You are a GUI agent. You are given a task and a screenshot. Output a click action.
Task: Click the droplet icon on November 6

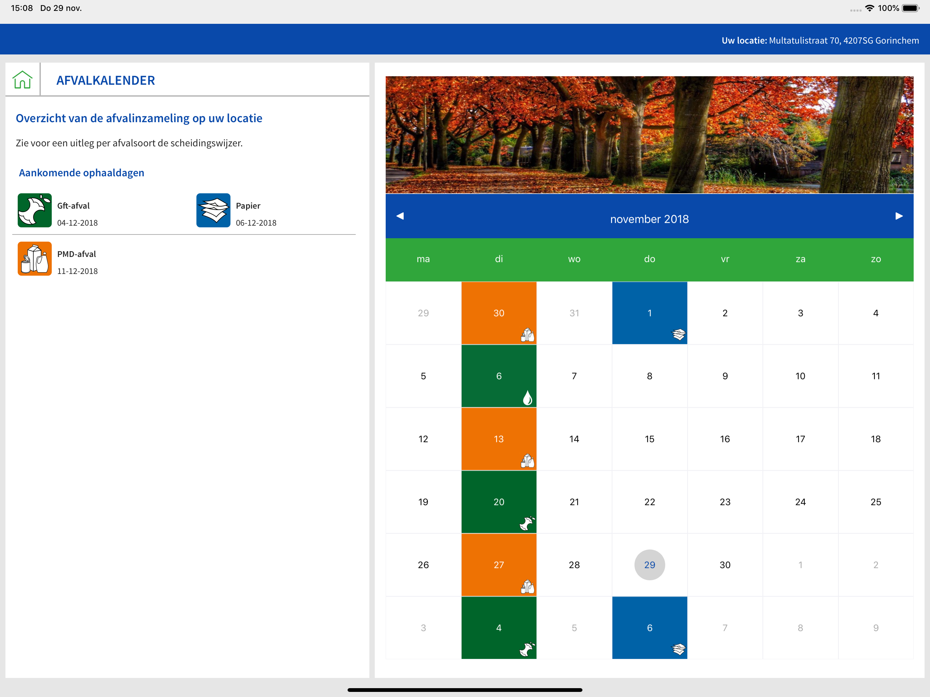pyautogui.click(x=527, y=398)
